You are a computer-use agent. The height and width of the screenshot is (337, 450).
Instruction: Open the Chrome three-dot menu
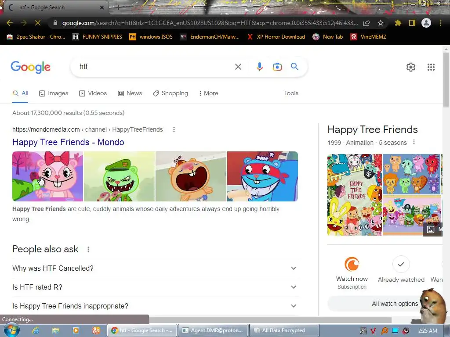click(x=440, y=23)
